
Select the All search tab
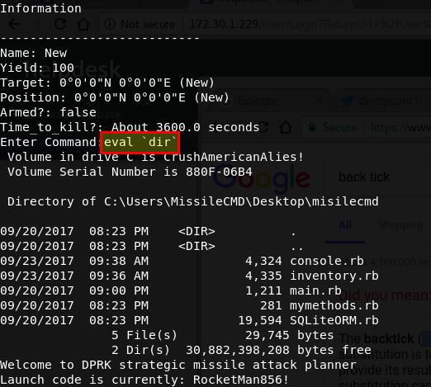tap(345, 225)
